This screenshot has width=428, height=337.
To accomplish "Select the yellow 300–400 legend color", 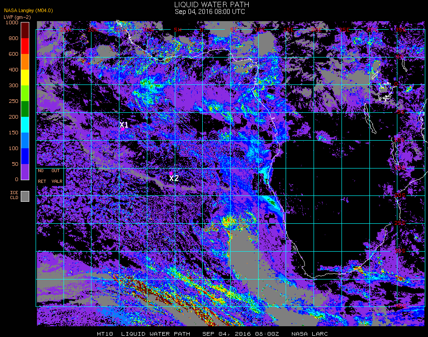I will tap(25, 78).
